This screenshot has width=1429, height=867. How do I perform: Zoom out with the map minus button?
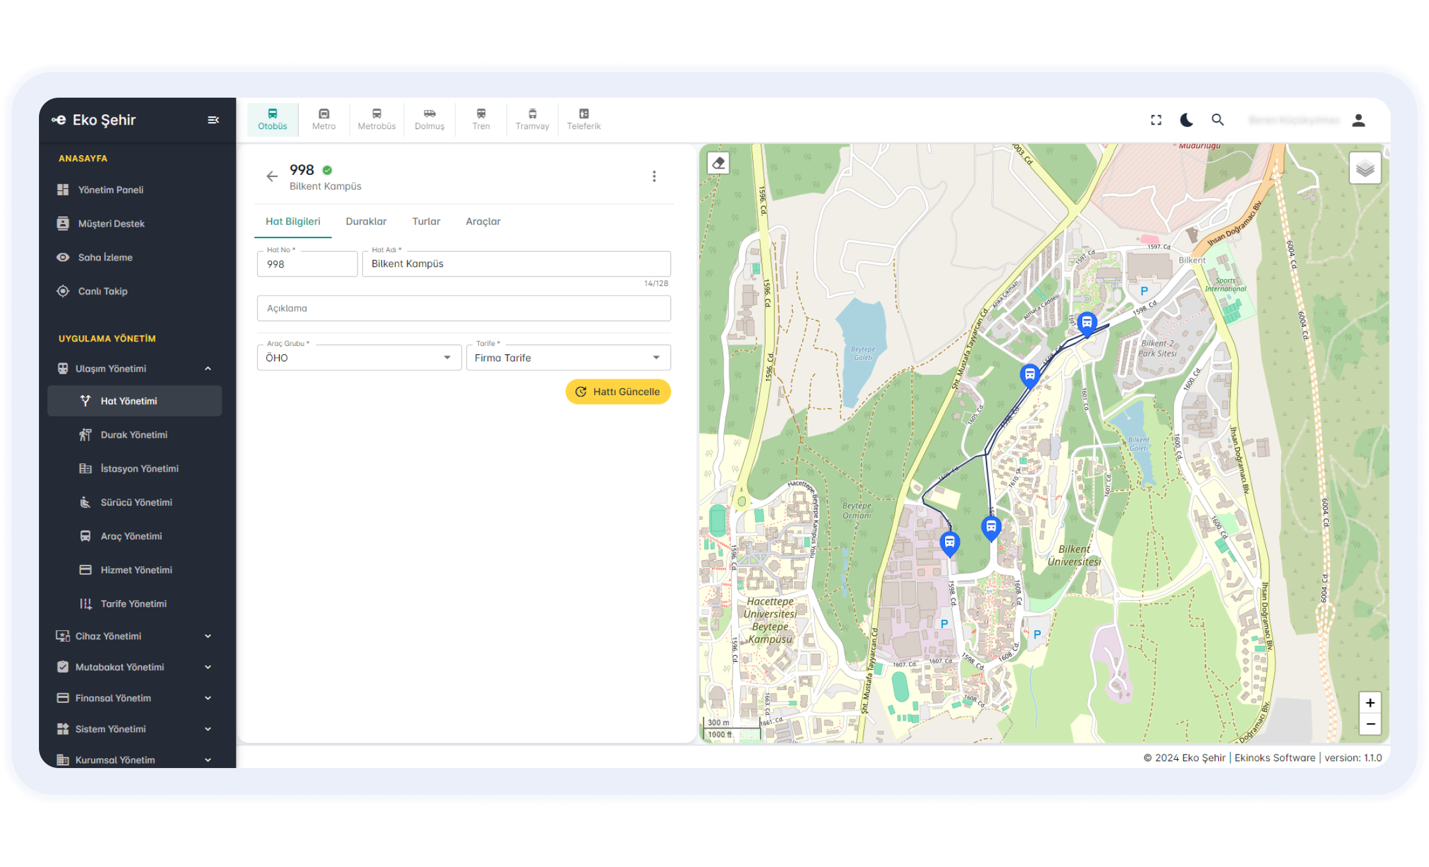(1370, 724)
